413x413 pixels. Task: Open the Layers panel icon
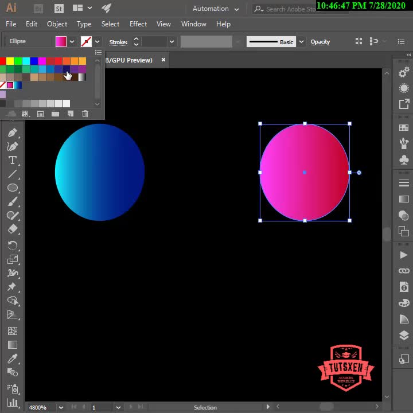pyautogui.click(x=404, y=336)
